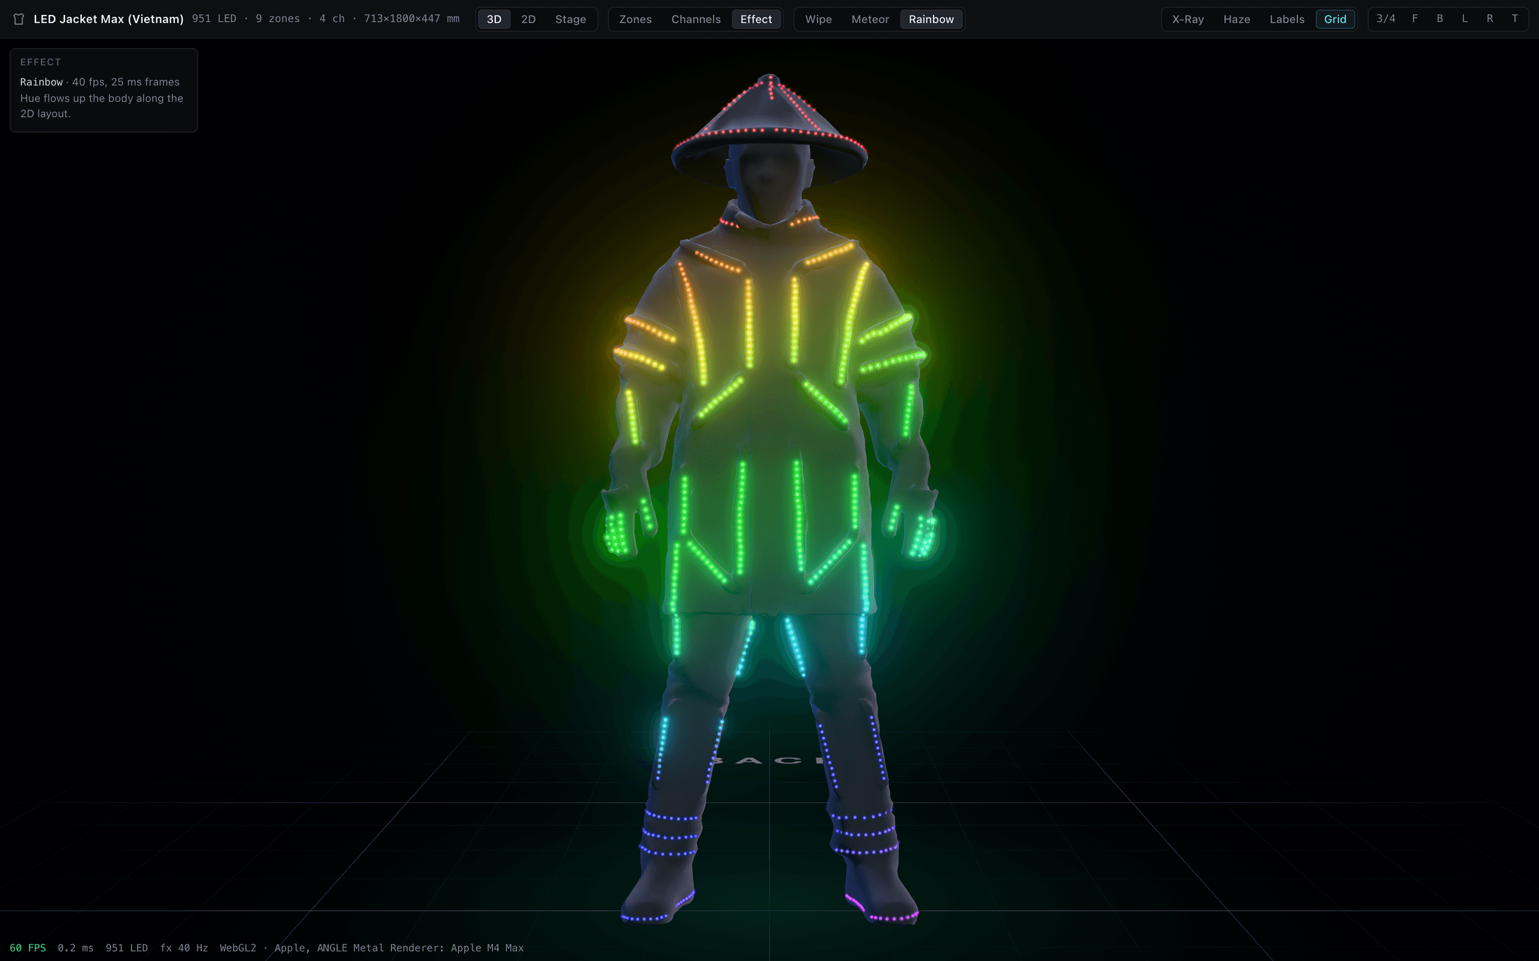Screen dimensions: 1539x961
Task: Click the 0.2 ms frame time readout
Action: [x=76, y=948]
